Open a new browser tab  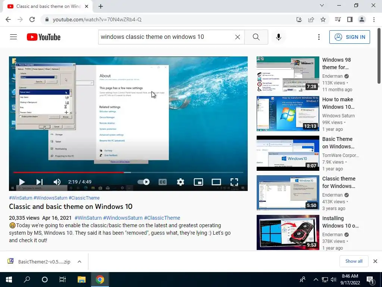tap(101, 7)
